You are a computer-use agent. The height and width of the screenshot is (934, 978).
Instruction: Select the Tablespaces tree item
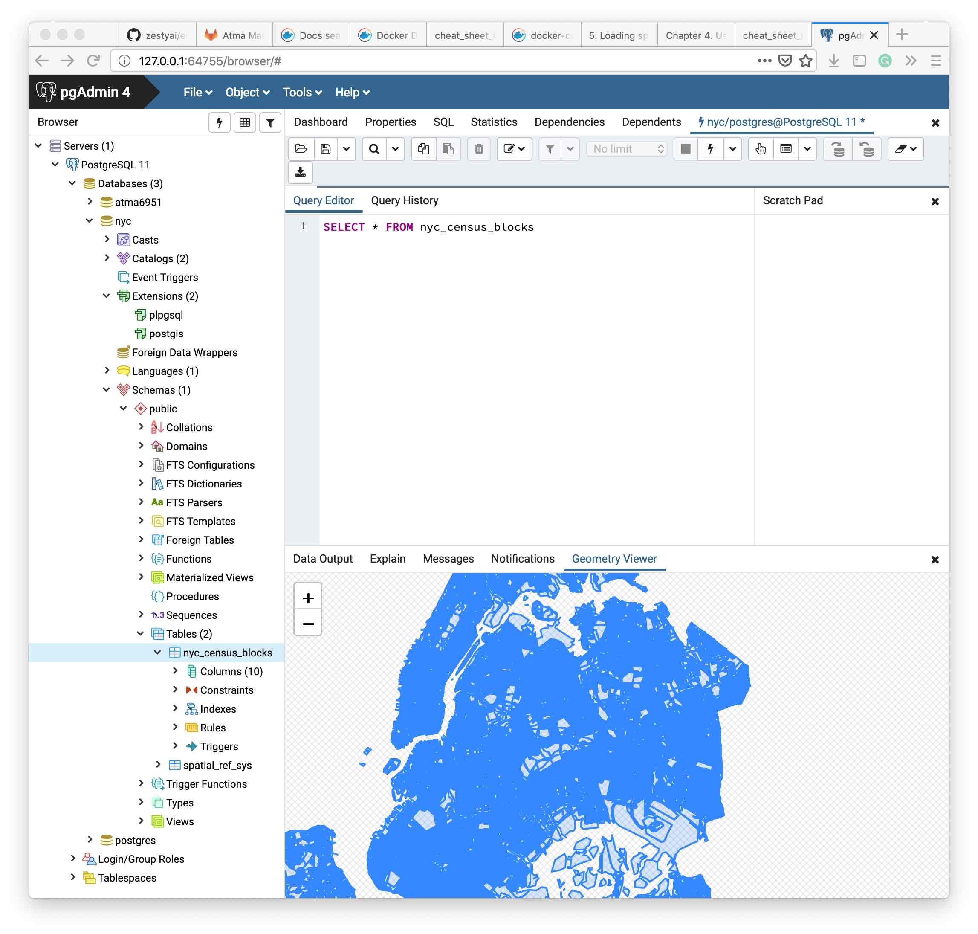(x=127, y=877)
